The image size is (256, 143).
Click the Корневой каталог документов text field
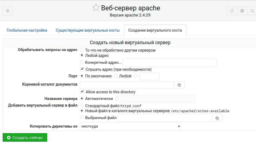tap(127, 85)
